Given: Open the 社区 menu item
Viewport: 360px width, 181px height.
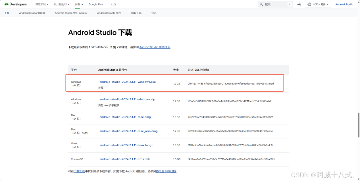Looking at the screenshot, I should click(x=114, y=4).
